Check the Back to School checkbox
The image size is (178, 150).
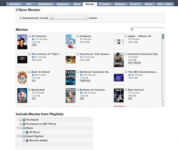pyautogui.click(x=29, y=72)
